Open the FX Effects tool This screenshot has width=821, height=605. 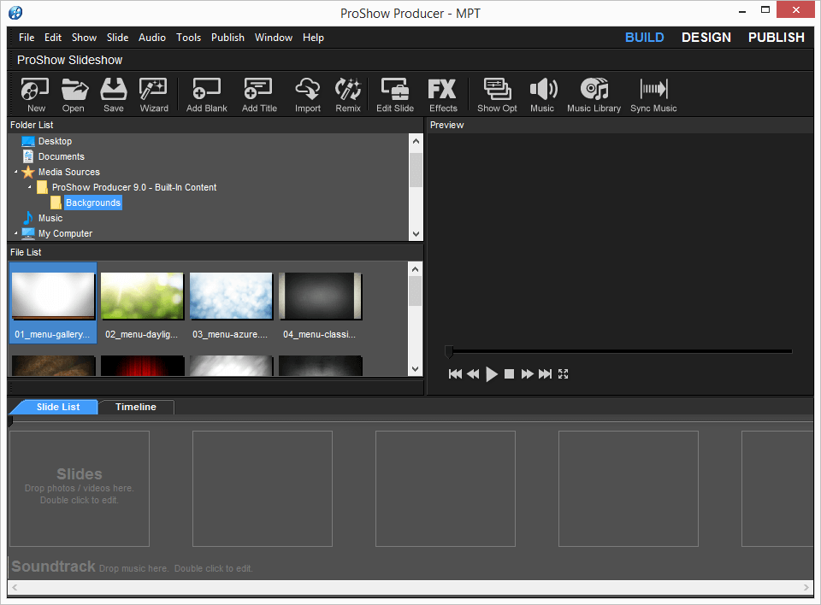pyautogui.click(x=443, y=95)
